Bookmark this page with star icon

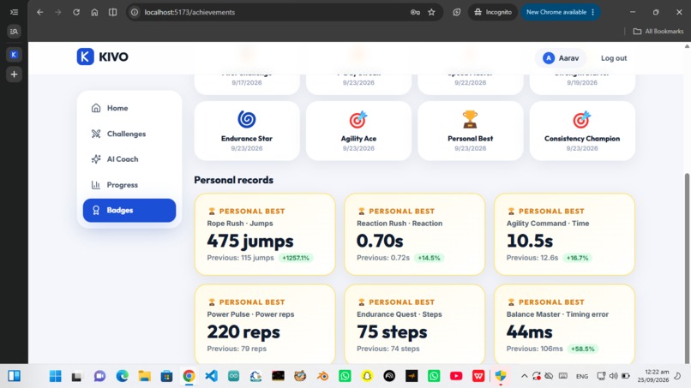tap(431, 12)
